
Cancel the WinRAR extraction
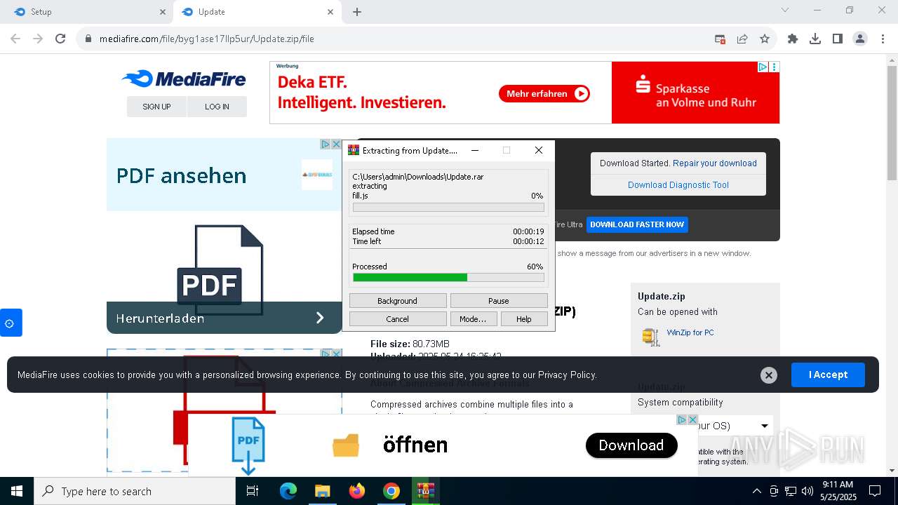[398, 319]
